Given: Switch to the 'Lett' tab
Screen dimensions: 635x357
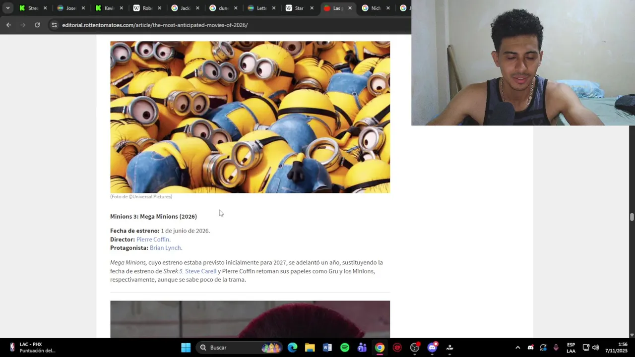Looking at the screenshot, I should pyautogui.click(x=261, y=8).
